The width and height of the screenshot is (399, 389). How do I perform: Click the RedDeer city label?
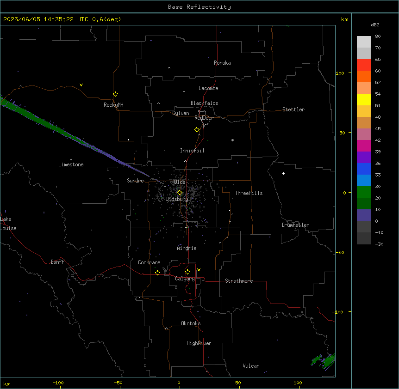tap(204, 118)
